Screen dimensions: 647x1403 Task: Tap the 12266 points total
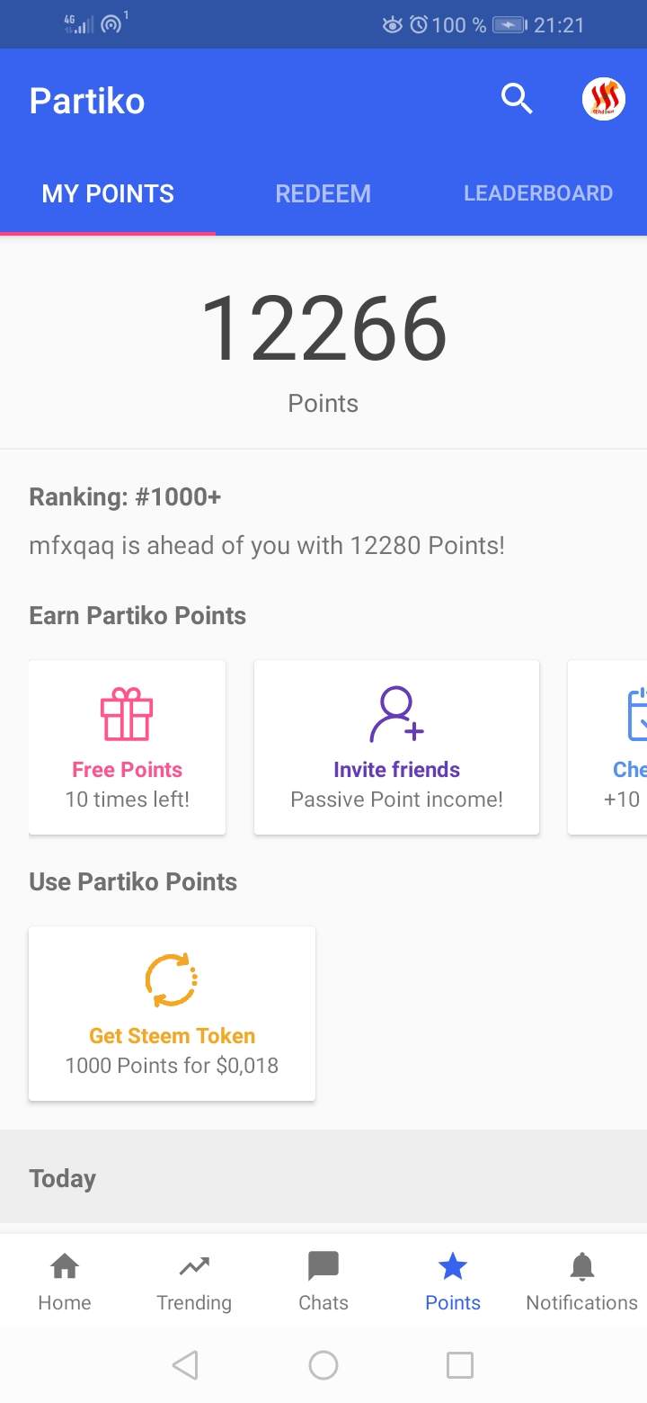click(x=323, y=329)
